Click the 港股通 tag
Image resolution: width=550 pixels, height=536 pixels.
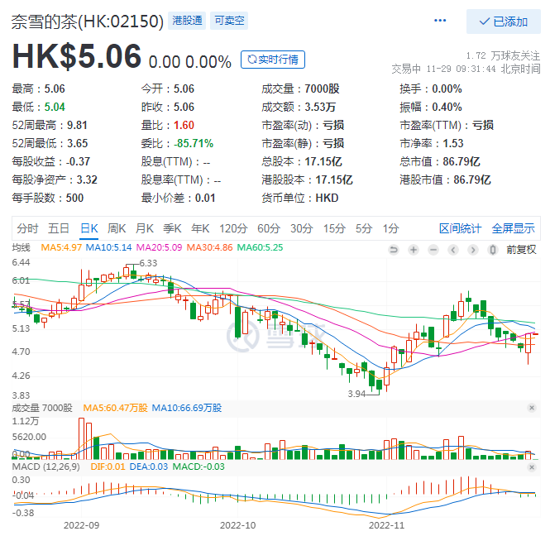click(187, 21)
